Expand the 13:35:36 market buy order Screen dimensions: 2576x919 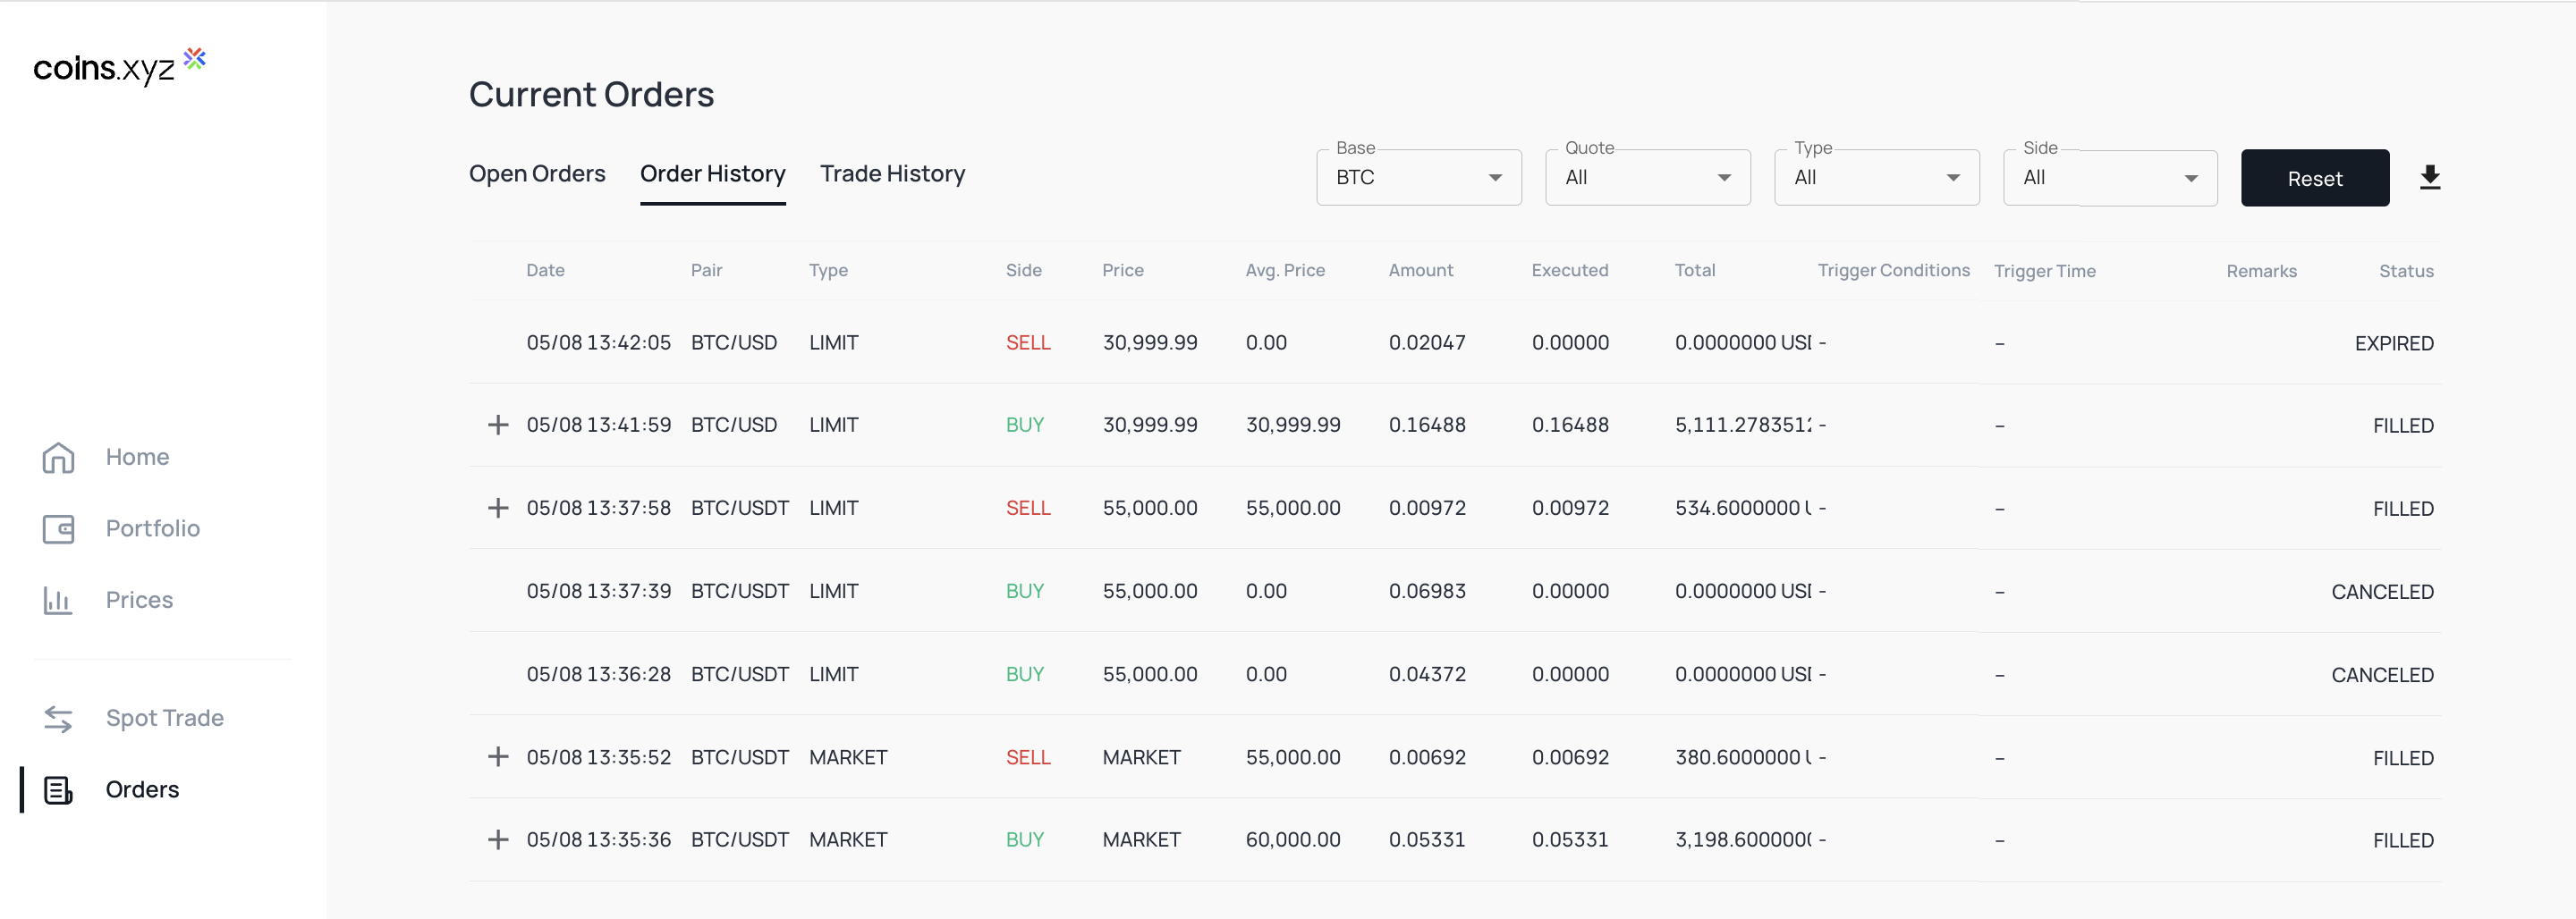(x=497, y=840)
